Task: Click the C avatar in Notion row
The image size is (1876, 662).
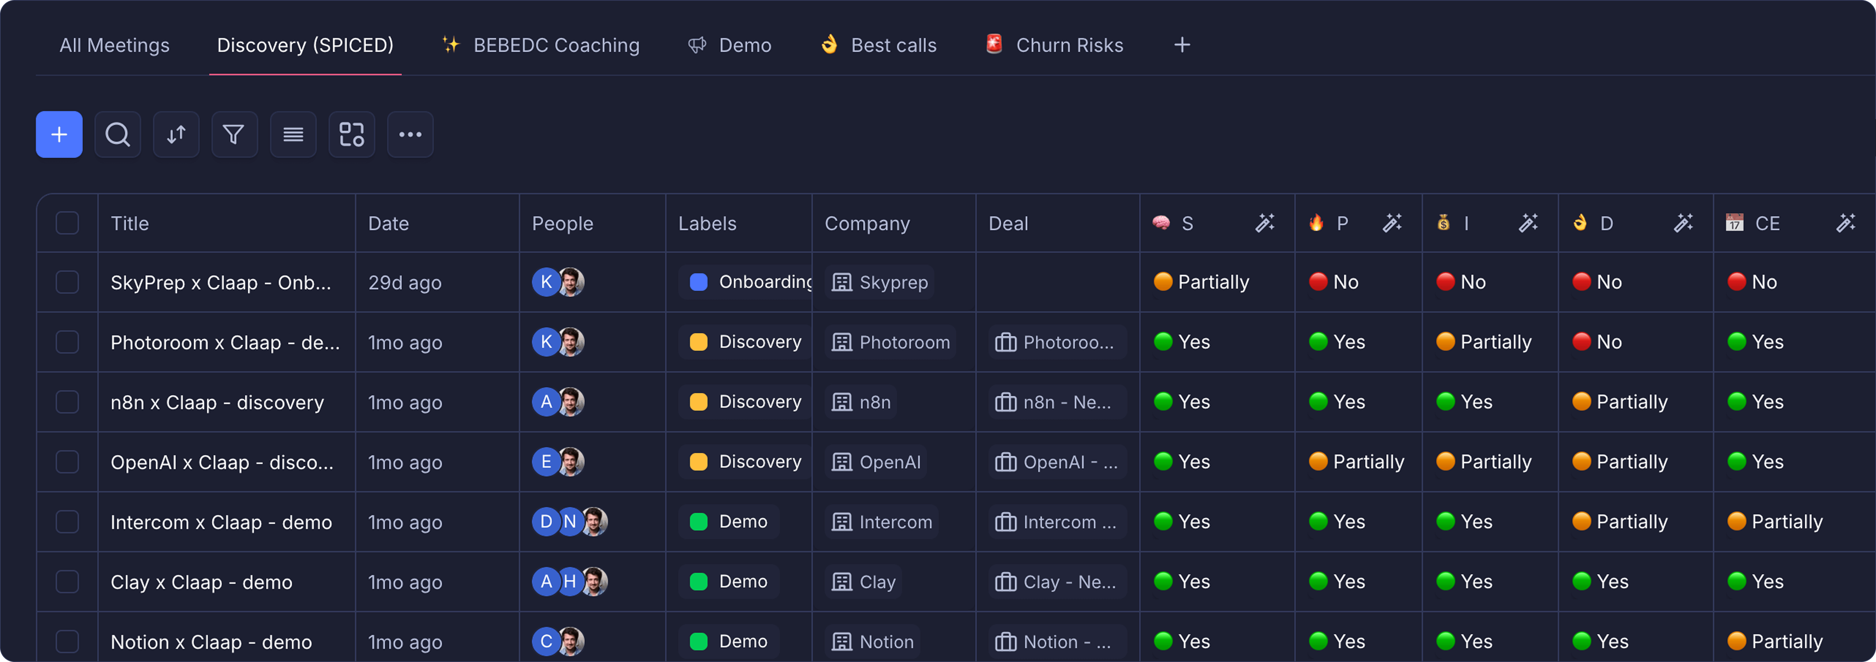Action: point(545,642)
